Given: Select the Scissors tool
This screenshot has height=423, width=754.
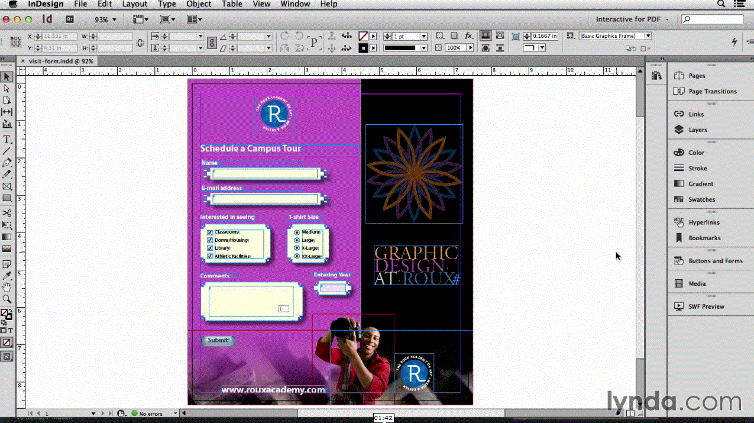Looking at the screenshot, I should click(x=7, y=213).
